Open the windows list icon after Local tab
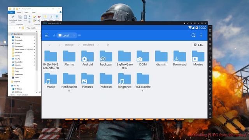This screenshot has height=140, width=249. point(79,35)
